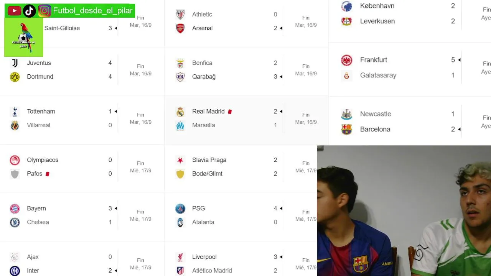Click the Arsenal club crest
This screenshot has height=276, width=491.
click(180, 28)
